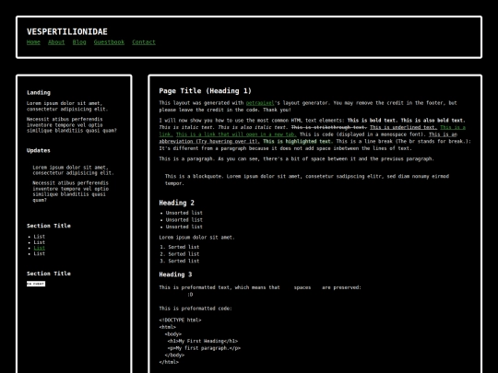The height and width of the screenshot is (373, 498).
Task: Click 'This is preformatted code:' text
Action: (x=196, y=309)
